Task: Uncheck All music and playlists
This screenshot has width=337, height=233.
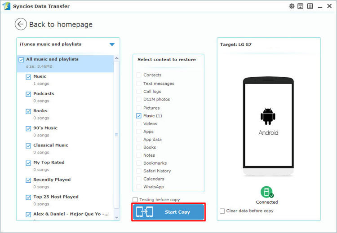Action: (x=21, y=60)
